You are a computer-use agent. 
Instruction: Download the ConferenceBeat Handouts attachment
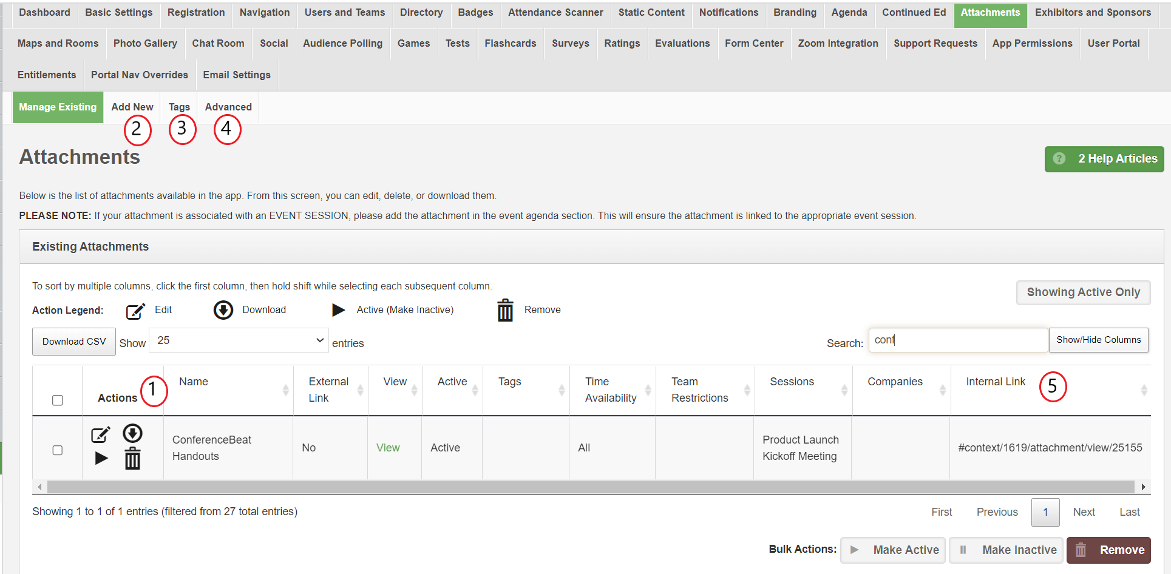tap(132, 433)
